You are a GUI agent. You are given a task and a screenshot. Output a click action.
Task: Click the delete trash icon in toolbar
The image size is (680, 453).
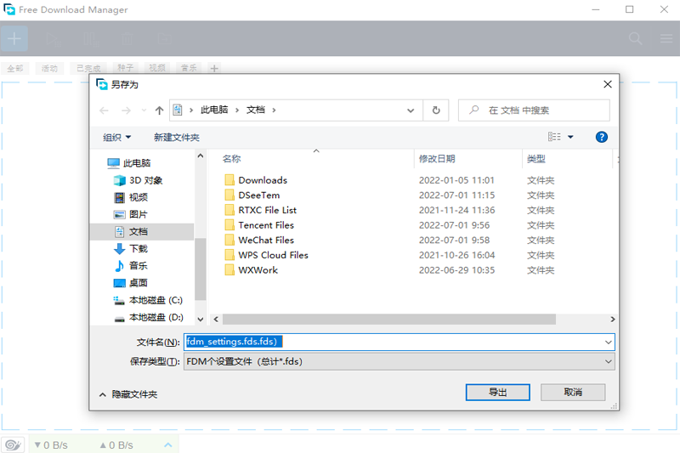(x=127, y=39)
